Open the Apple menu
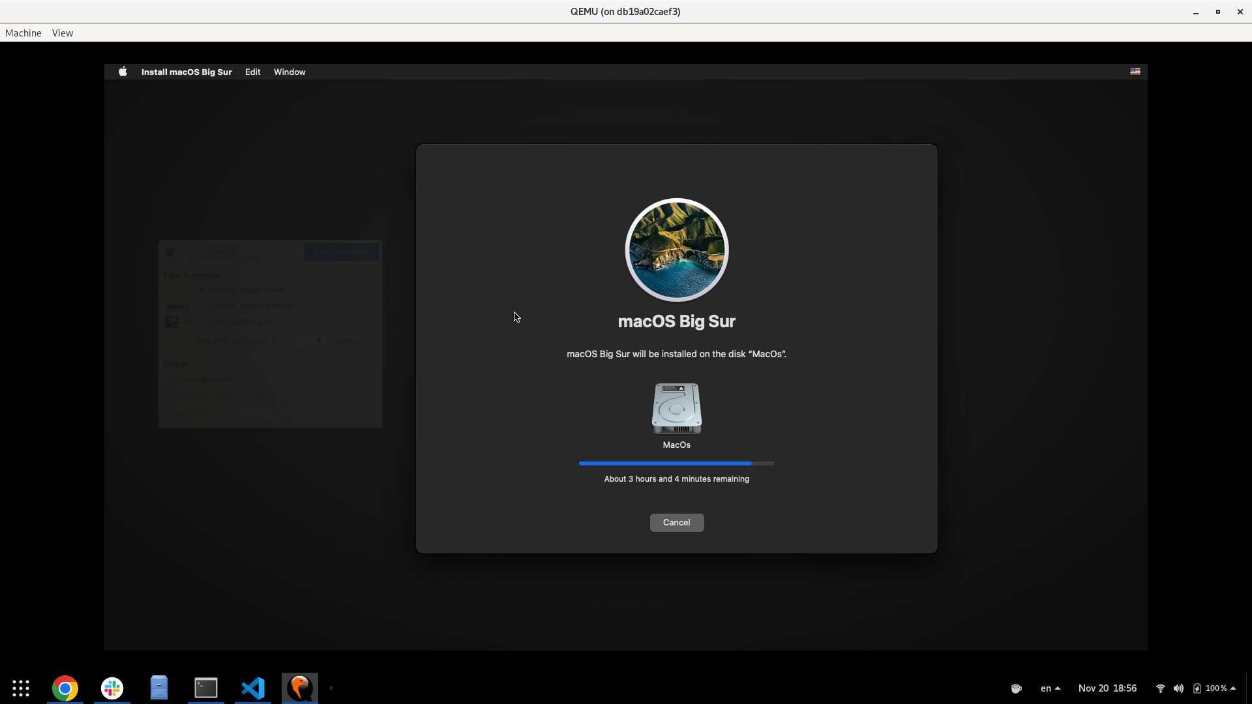Viewport: 1252px width, 704px height. point(122,72)
